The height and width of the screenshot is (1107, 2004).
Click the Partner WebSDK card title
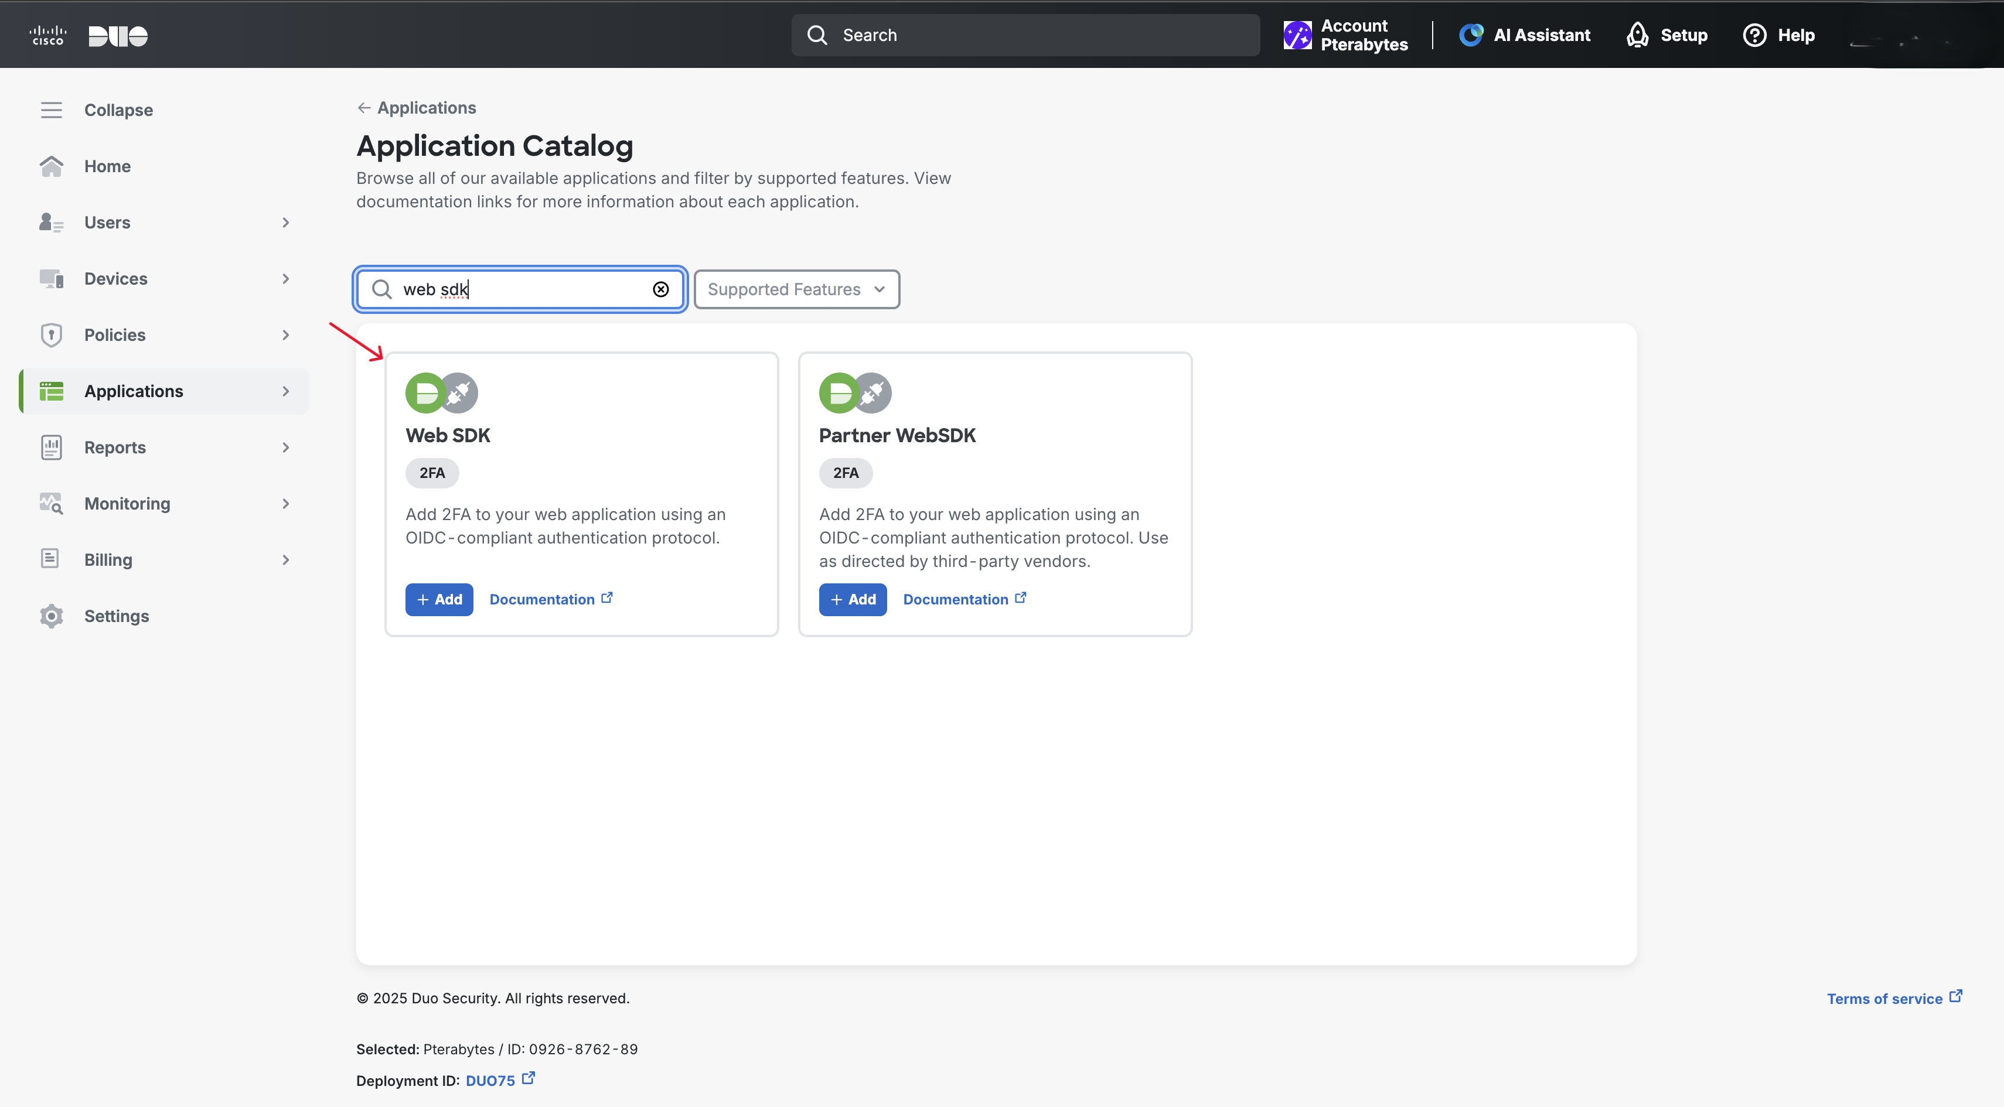(x=897, y=435)
